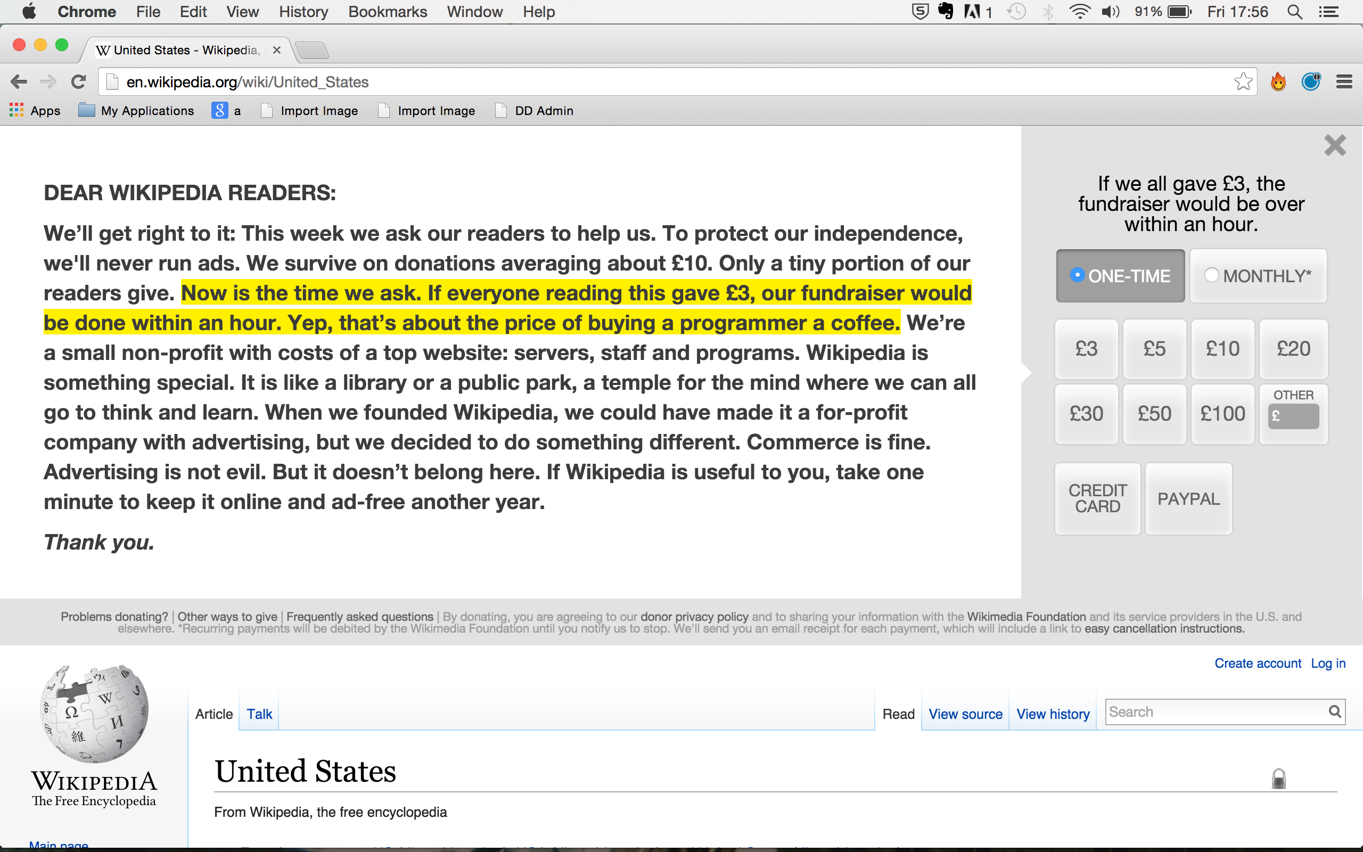
Task: Select the ONE-TIME donation option
Action: [1120, 275]
